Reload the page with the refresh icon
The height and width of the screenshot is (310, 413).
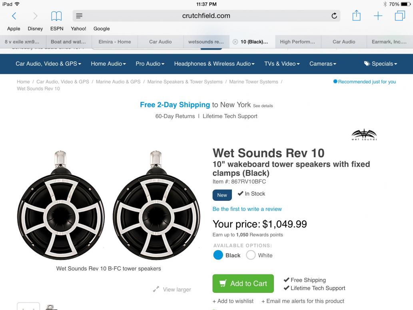[x=334, y=16]
